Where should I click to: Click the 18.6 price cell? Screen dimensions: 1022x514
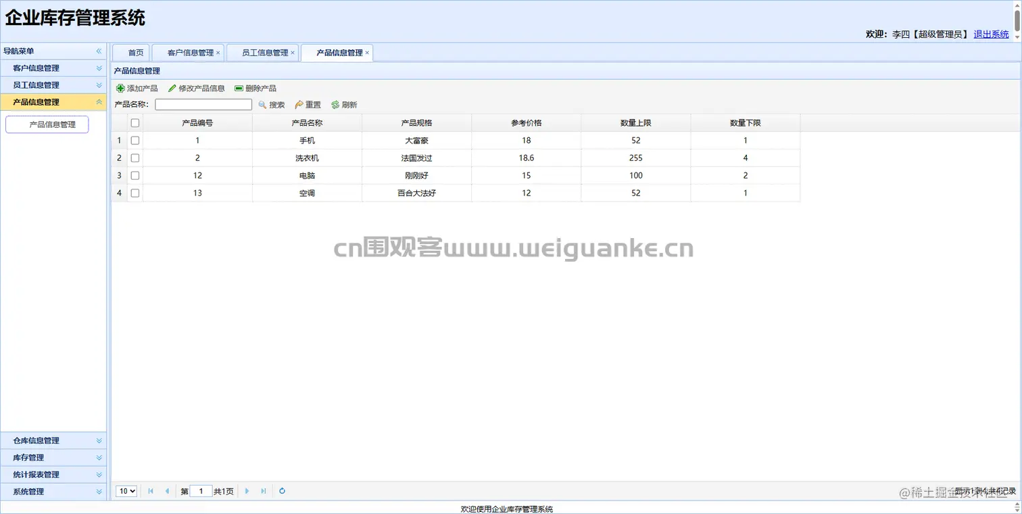[526, 158]
